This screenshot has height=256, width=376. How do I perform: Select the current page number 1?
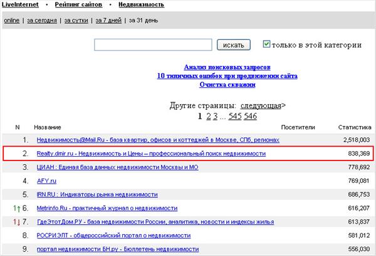pyautogui.click(x=200, y=116)
